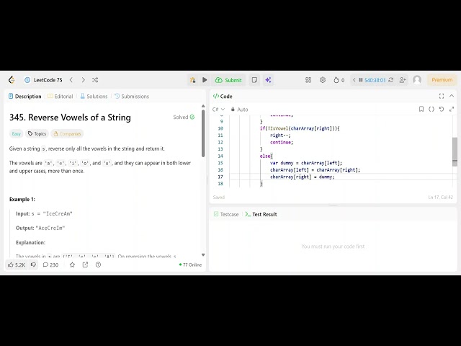Reset the timer with refresh icon
Viewport: 461px width, 346px height.
coord(391,80)
